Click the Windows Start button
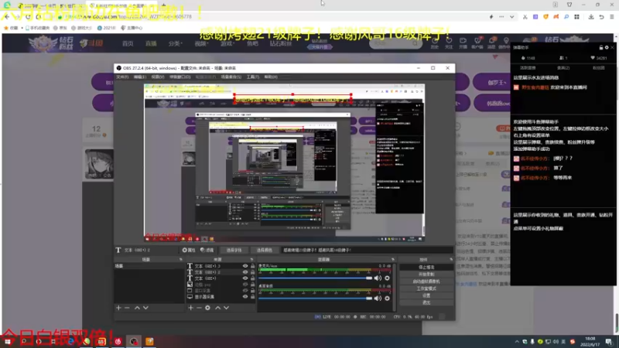 point(8,341)
